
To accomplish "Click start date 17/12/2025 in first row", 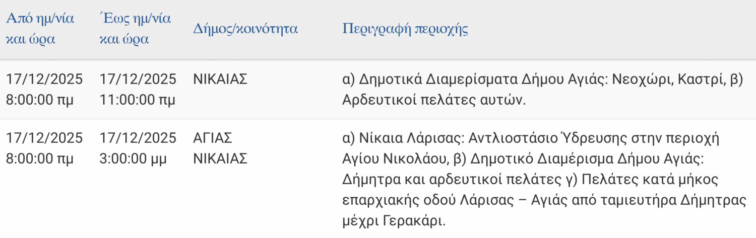I will pyautogui.click(x=44, y=79).
